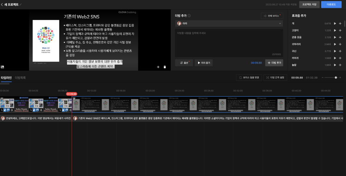Click the + 더빙 추가 button
Screen dimensions: 346x176
(x=274, y=63)
